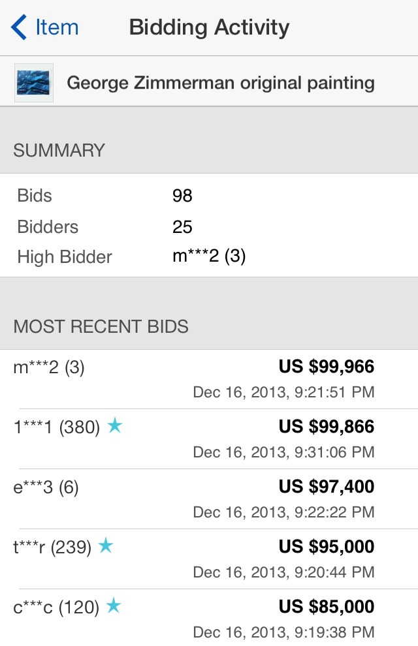Select bidder e***3 (6) in bid list

pos(46,487)
